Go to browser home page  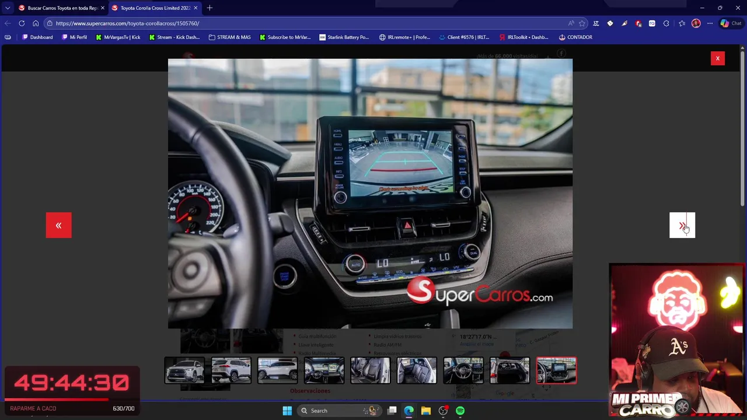pyautogui.click(x=36, y=23)
